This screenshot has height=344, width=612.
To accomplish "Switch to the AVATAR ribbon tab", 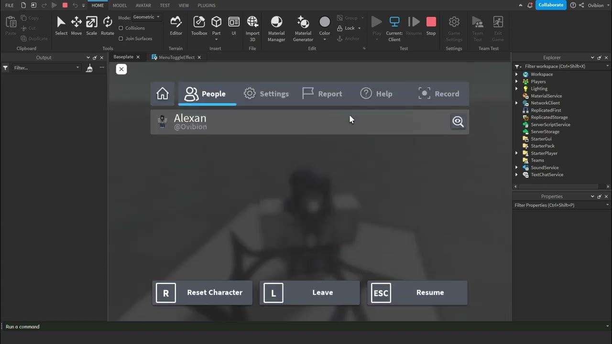I will [x=143, y=5].
